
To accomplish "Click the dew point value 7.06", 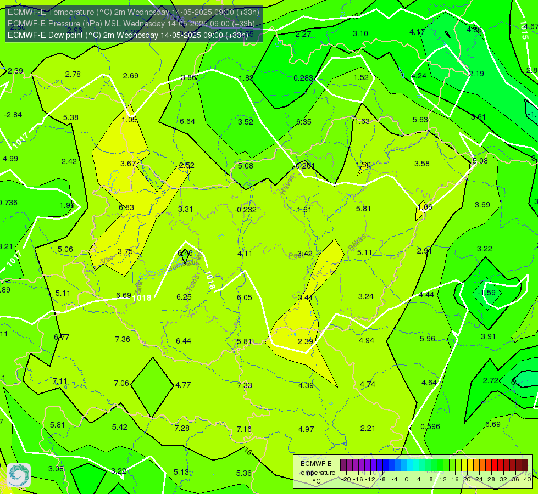I will coord(121,383).
